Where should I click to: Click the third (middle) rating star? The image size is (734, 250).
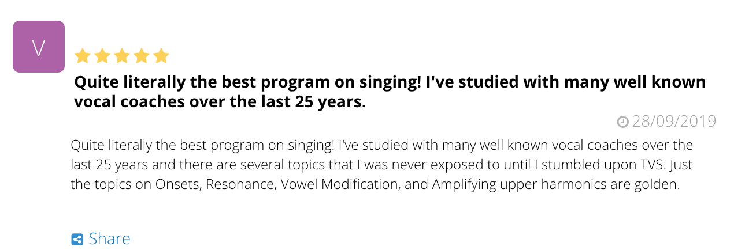pyautogui.click(x=122, y=56)
